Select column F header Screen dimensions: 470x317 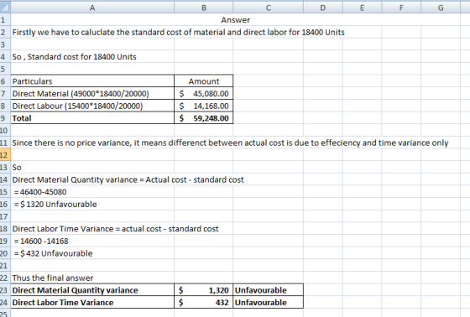(401, 8)
